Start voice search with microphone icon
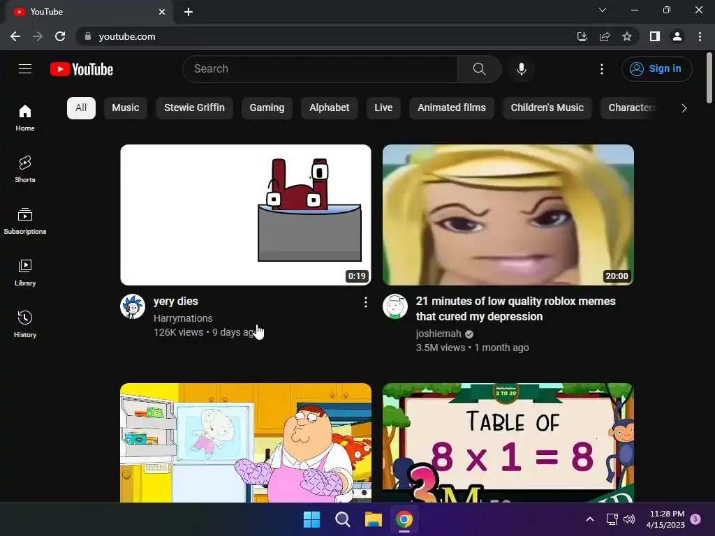The image size is (715, 536). point(521,69)
